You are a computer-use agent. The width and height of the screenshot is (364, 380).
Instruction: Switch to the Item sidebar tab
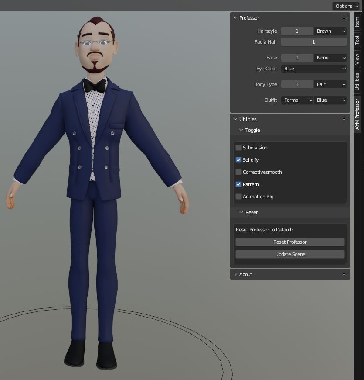357,22
